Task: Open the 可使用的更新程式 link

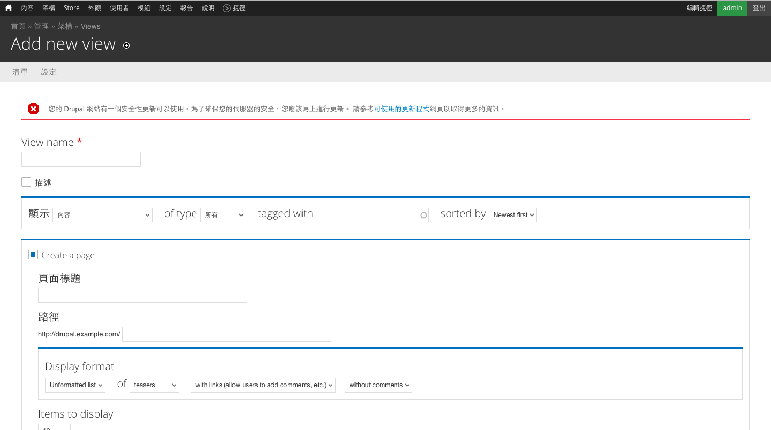Action: click(x=402, y=109)
